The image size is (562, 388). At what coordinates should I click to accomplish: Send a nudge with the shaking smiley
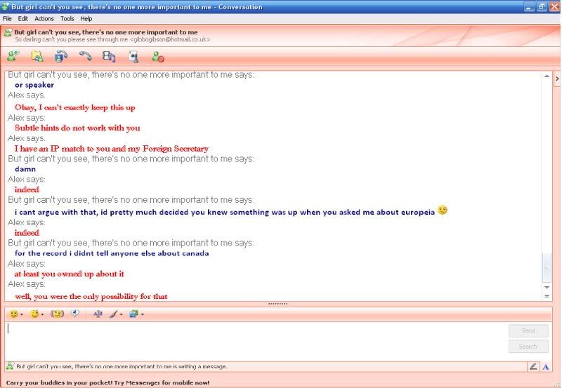pos(57,314)
